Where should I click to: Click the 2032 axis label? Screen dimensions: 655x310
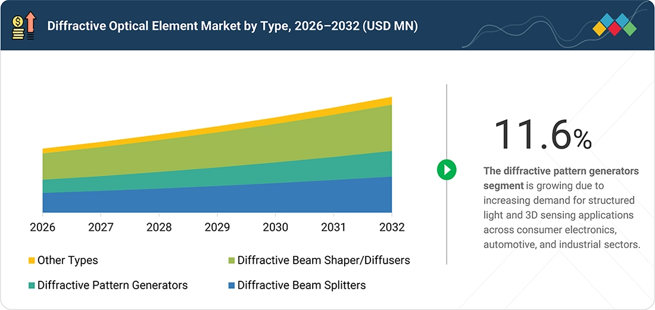[x=391, y=227]
